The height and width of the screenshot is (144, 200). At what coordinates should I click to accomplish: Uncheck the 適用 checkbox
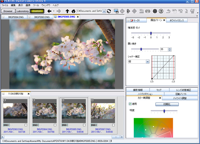130,104
